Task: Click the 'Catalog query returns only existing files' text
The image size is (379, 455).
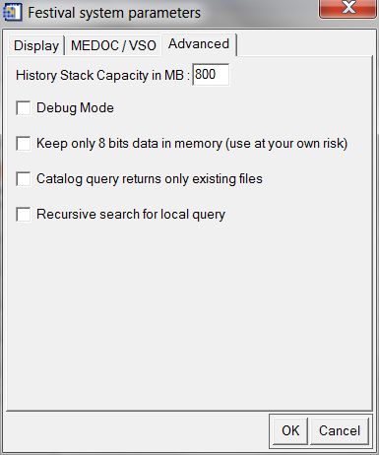Action: coord(150,179)
